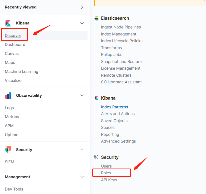Viewport: 206px width, 194px height.
Task: Open SIEM under Security
Action: tap(9, 162)
